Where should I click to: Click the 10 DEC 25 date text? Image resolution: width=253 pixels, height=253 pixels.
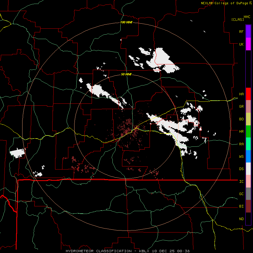click(x=163, y=251)
